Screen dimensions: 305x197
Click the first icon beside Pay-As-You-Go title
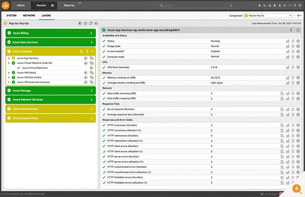point(80,24)
